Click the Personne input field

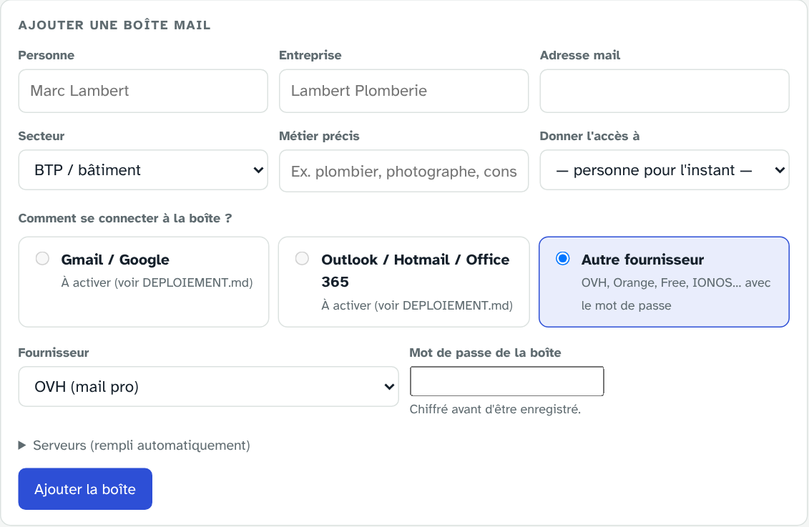pyautogui.click(x=143, y=91)
